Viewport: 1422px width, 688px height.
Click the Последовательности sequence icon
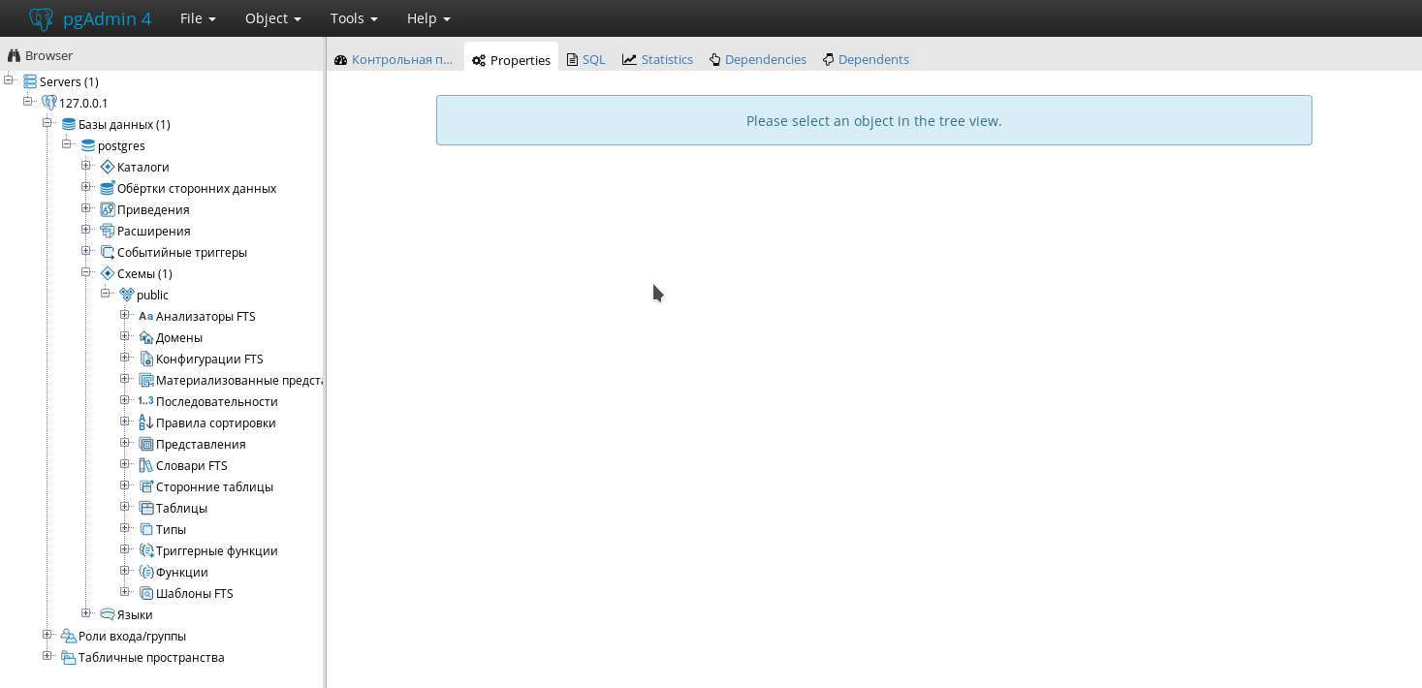pos(145,402)
